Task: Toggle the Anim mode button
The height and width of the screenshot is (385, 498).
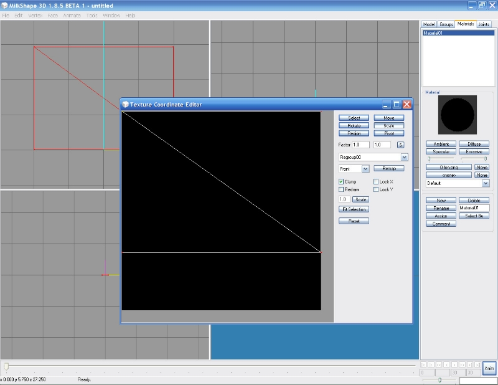Action: (489, 368)
